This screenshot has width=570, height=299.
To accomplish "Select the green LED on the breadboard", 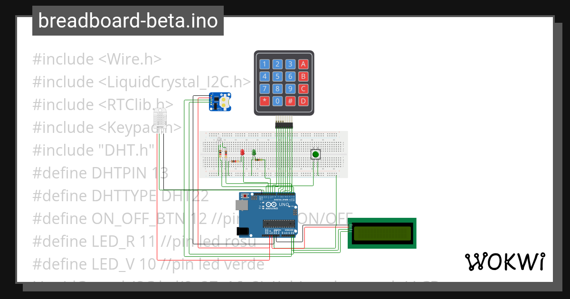I will coord(254,152).
